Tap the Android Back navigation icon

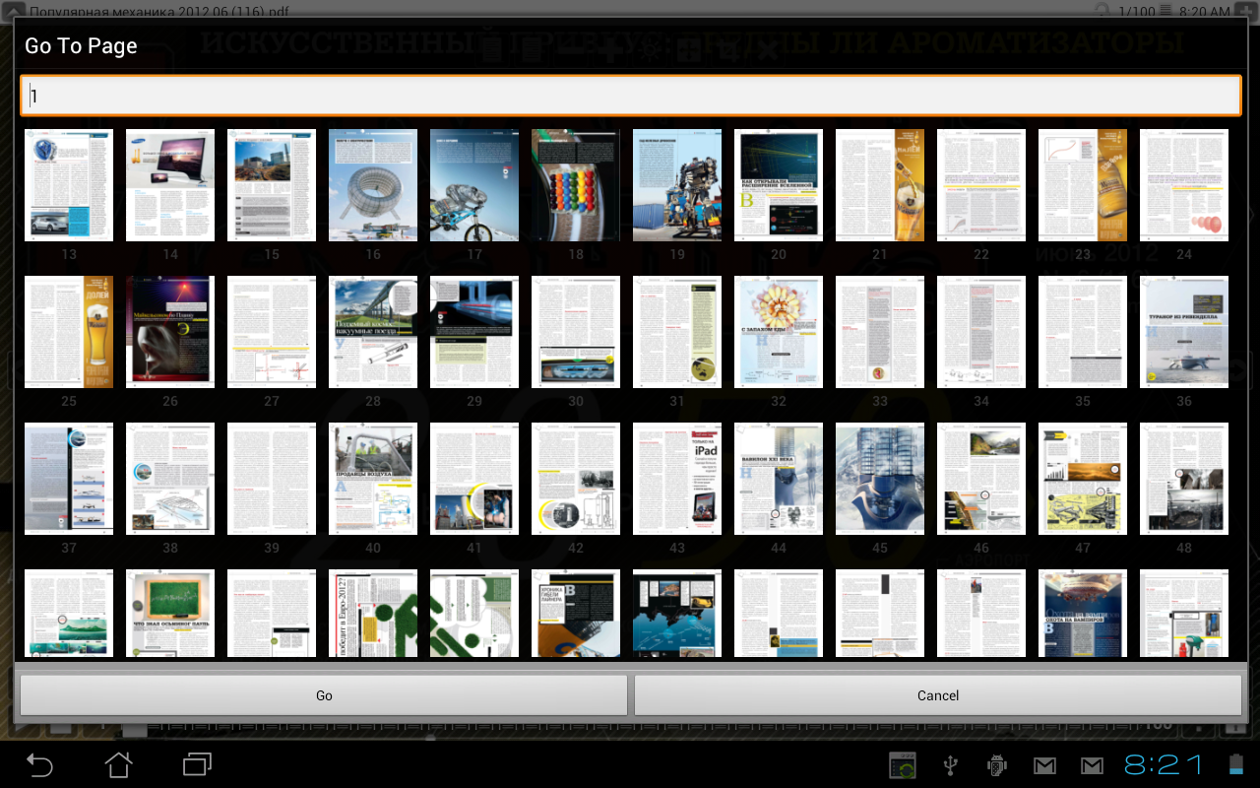[x=39, y=764]
